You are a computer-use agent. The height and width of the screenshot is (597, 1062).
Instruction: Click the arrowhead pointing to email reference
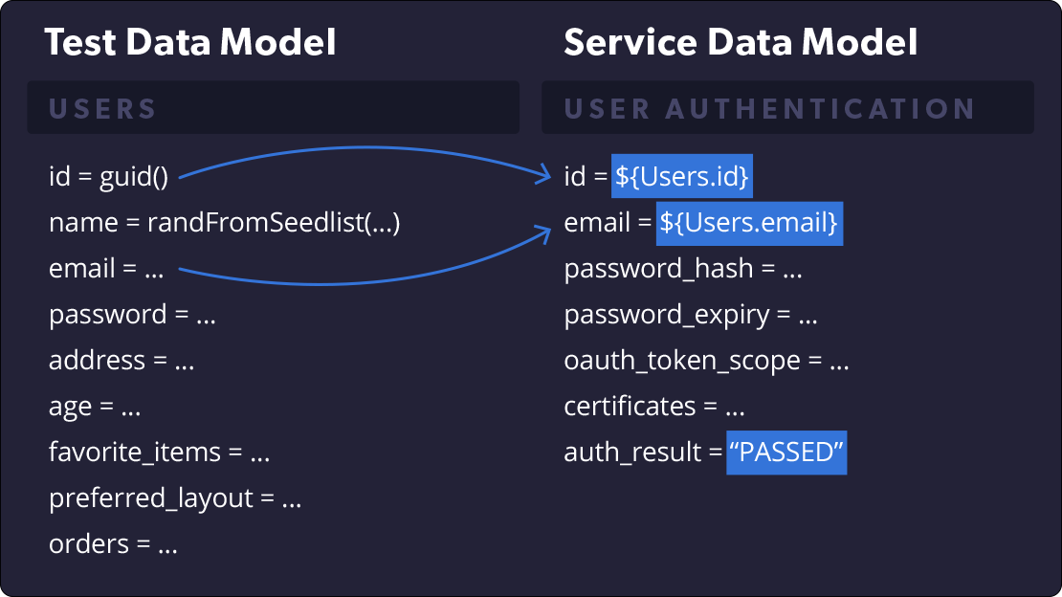tap(542, 234)
